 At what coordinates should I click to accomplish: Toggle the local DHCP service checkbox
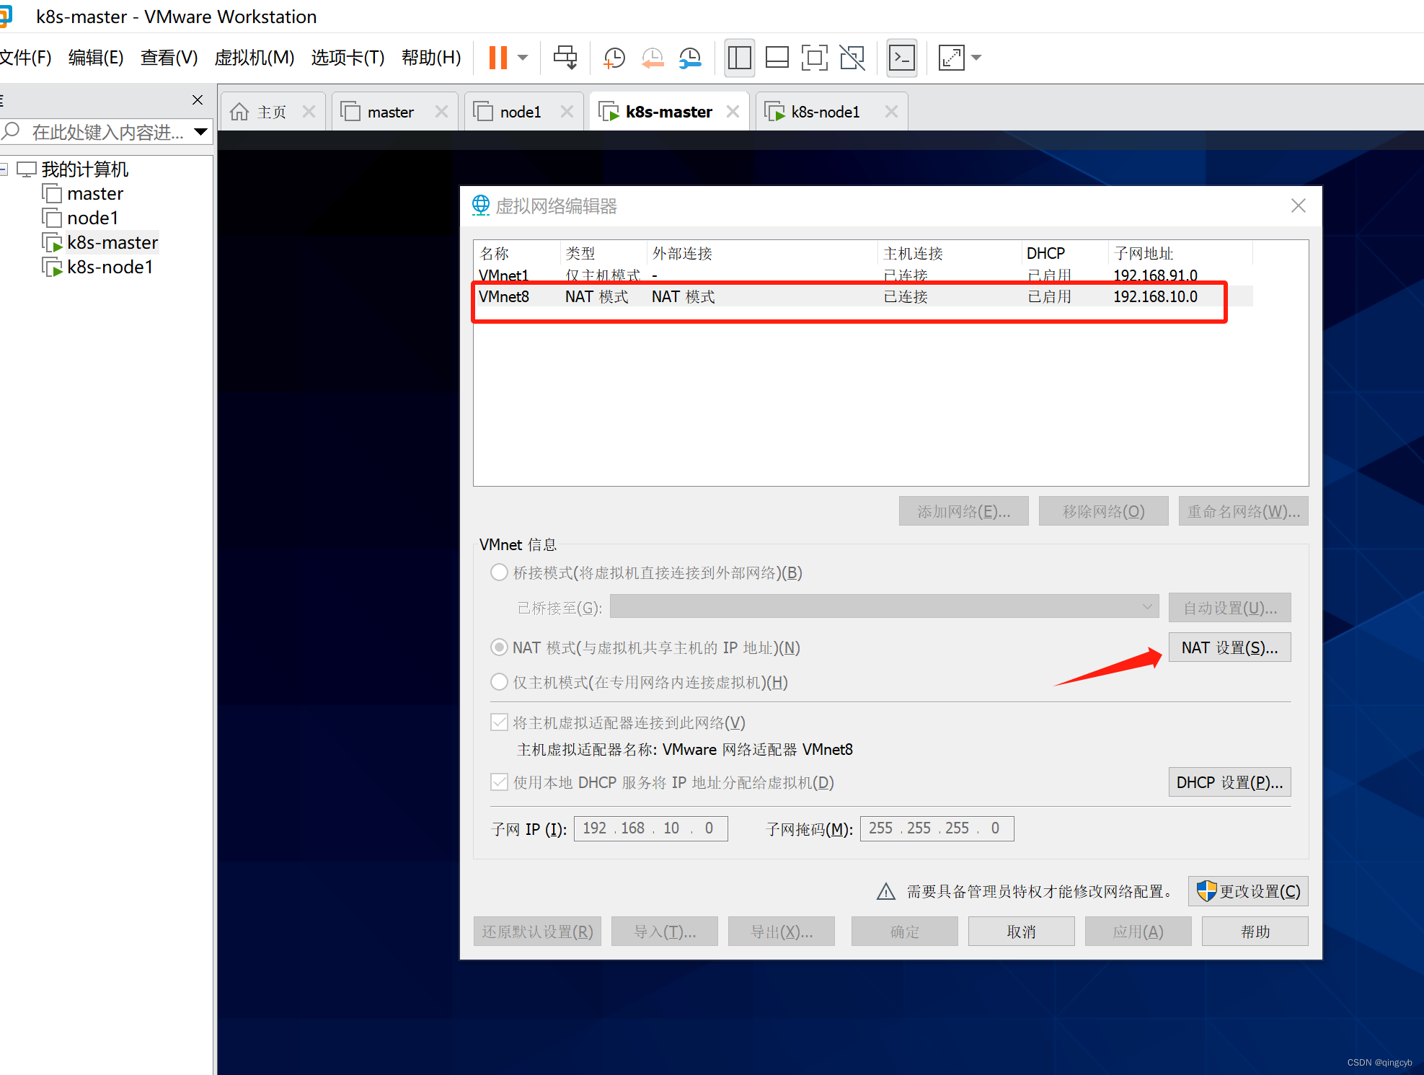click(499, 782)
